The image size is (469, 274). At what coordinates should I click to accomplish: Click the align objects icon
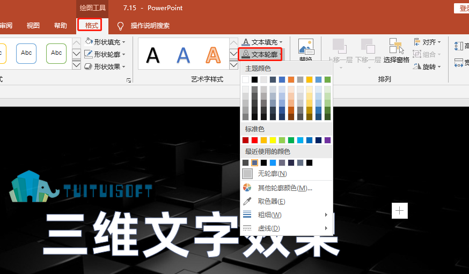pyautogui.click(x=417, y=42)
